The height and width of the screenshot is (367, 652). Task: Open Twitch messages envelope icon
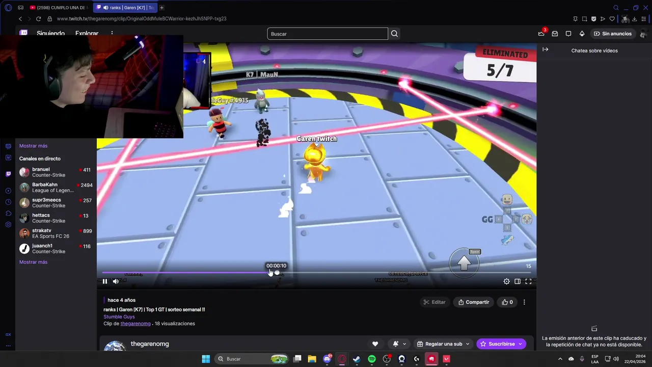555,34
